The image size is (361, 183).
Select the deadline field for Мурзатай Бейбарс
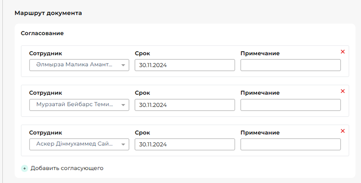point(185,105)
